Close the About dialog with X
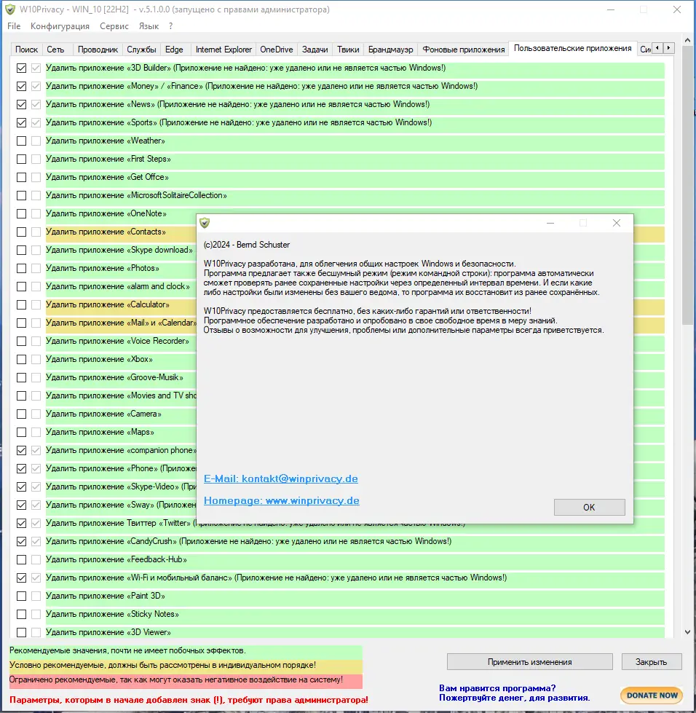 pos(617,223)
